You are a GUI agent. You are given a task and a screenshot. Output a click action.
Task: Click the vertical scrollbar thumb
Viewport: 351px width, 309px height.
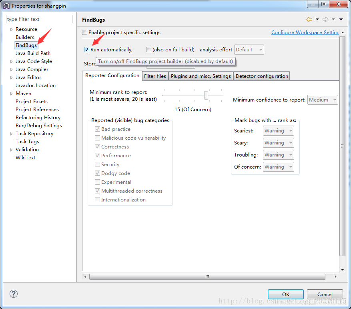click(342, 146)
